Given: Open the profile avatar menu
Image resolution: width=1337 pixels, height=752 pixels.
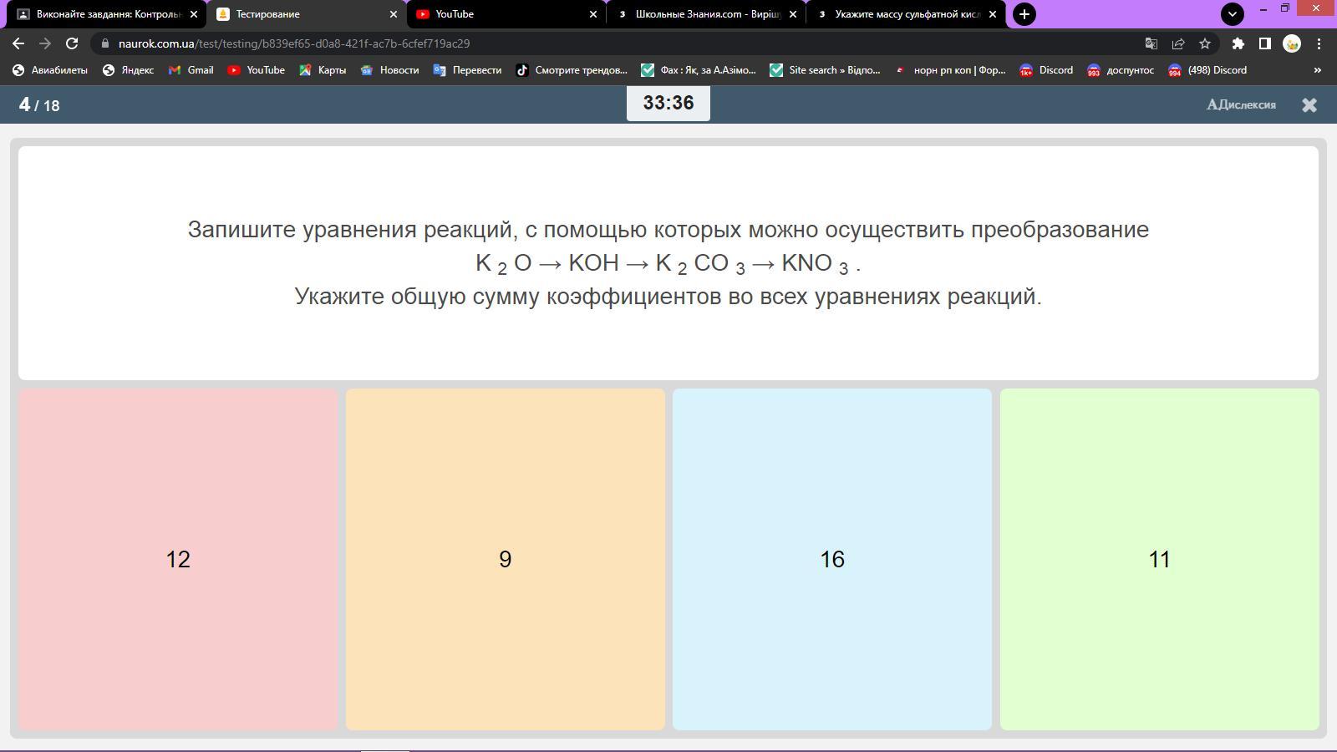Looking at the screenshot, I should pyautogui.click(x=1292, y=43).
